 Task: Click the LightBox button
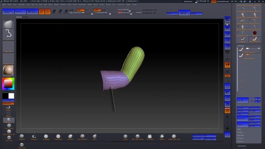(x=20, y=12)
